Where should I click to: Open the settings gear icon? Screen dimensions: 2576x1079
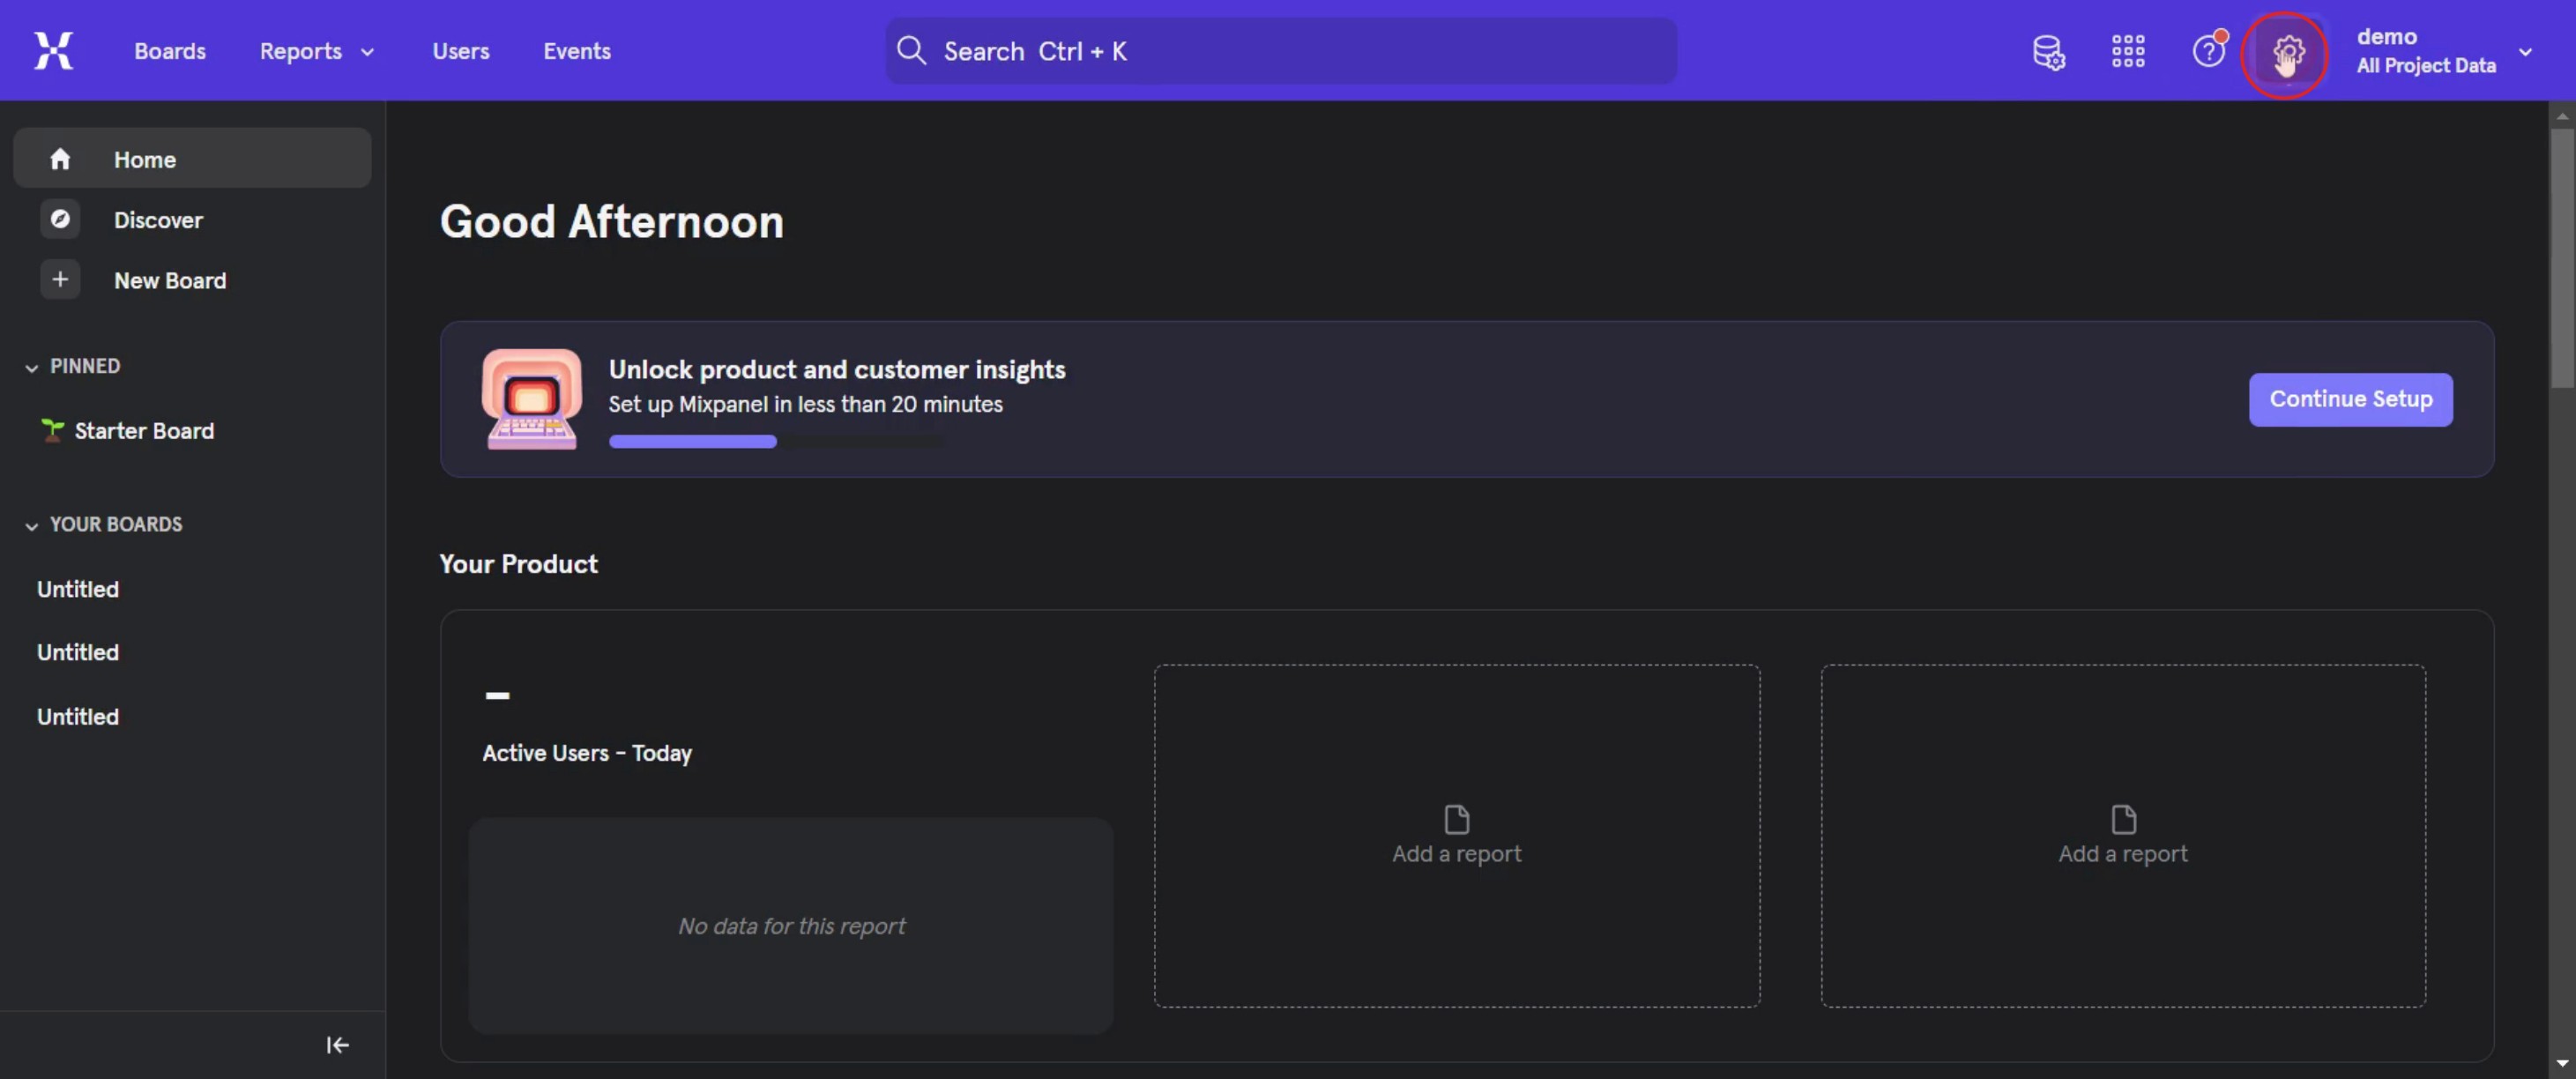point(2286,52)
